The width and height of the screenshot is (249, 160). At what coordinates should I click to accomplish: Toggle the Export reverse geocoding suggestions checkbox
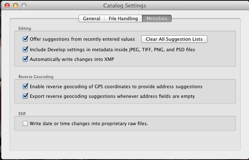[x=25, y=96]
